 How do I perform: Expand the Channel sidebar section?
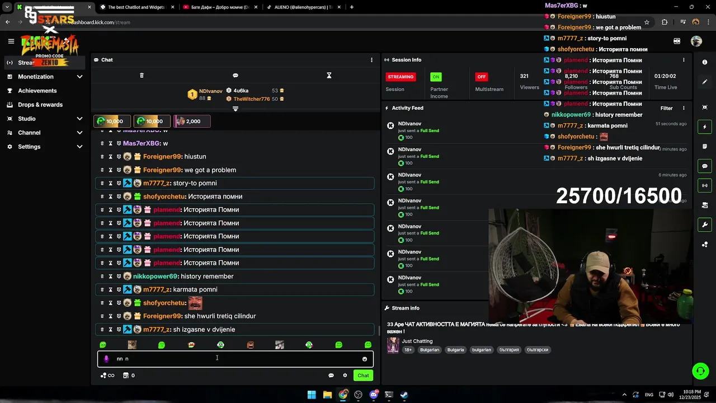point(79,133)
